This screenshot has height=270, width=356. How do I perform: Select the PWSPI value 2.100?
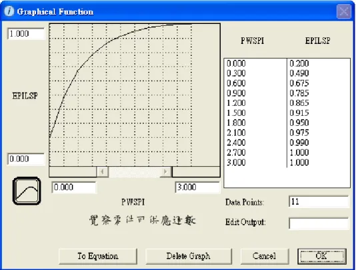tap(236, 133)
